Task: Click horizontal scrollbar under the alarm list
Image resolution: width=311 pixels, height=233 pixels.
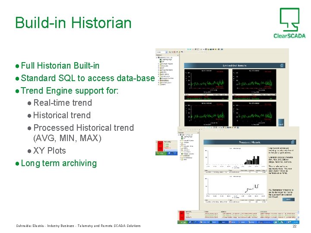Action: (x=241, y=220)
